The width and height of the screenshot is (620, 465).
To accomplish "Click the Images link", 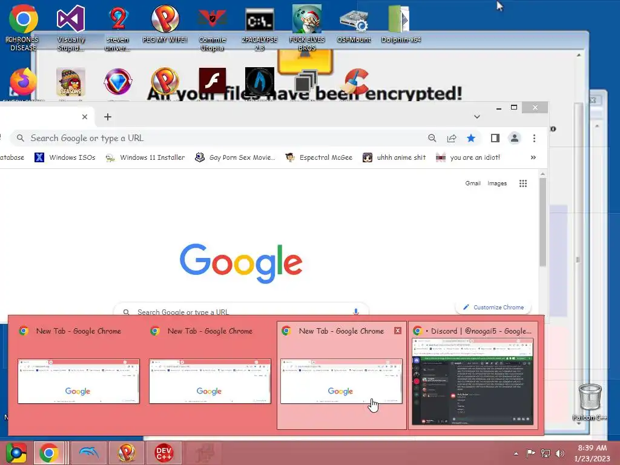I will 497,183.
